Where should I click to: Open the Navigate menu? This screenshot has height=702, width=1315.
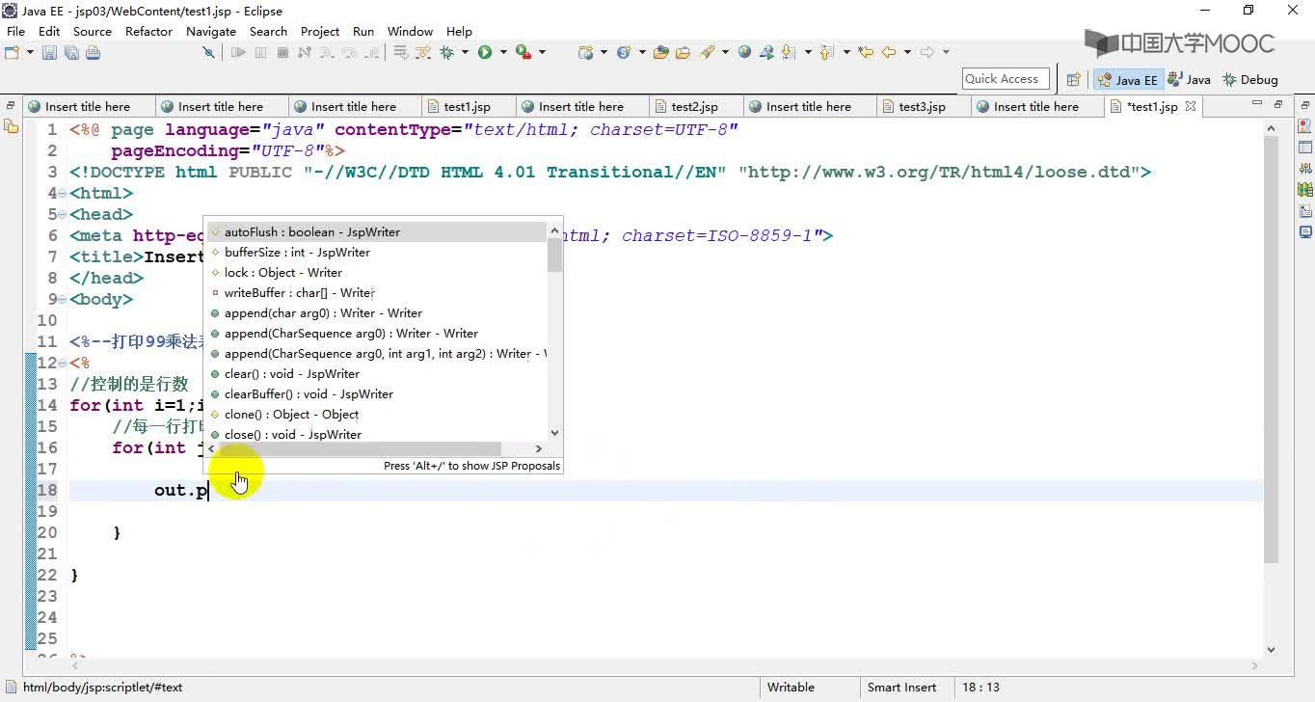(x=211, y=31)
